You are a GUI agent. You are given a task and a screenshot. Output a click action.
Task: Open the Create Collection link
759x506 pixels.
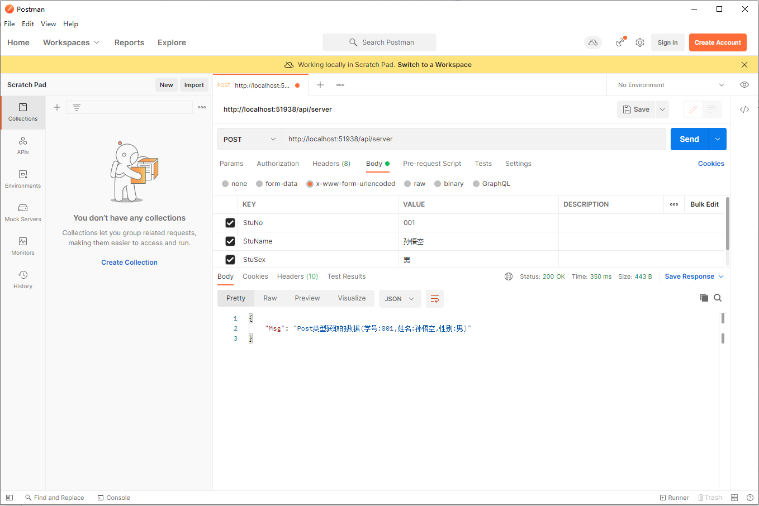(x=129, y=262)
